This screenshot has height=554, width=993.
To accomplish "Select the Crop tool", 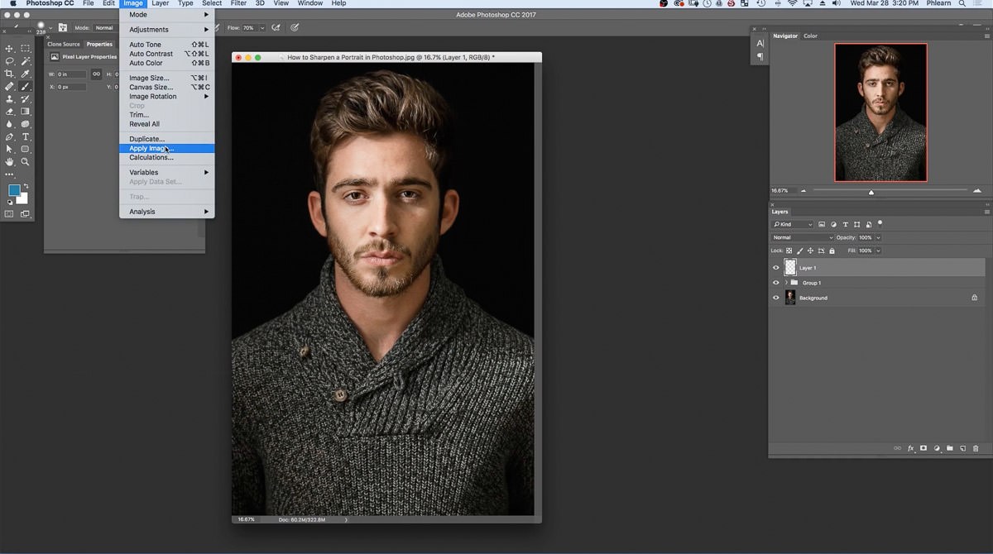I will tap(10, 74).
